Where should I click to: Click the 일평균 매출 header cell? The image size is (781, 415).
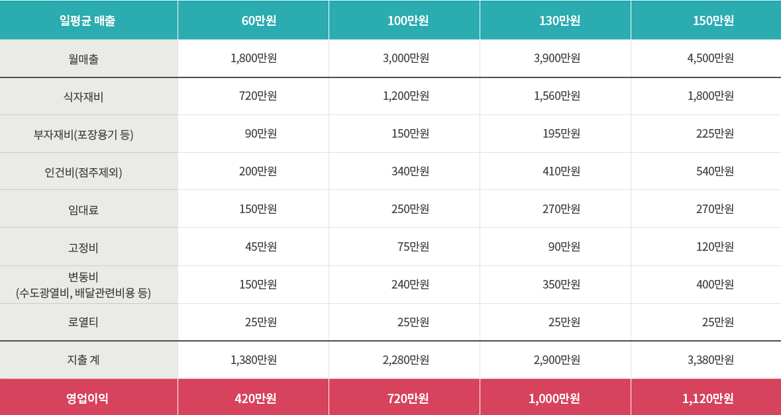point(89,21)
